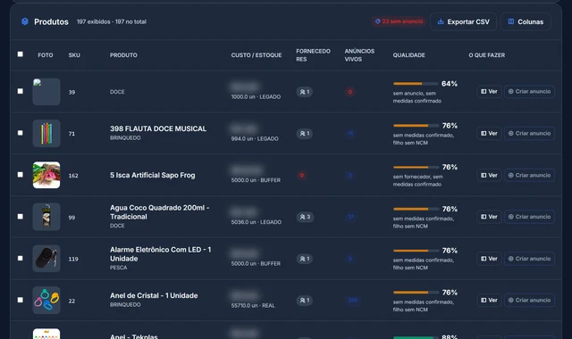Click supplier badge for Anel de Cristal
The width and height of the screenshot is (572, 339).
tap(305, 301)
